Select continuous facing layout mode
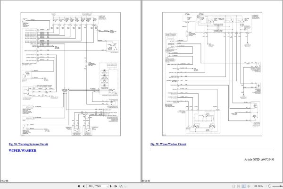 click(x=249, y=186)
